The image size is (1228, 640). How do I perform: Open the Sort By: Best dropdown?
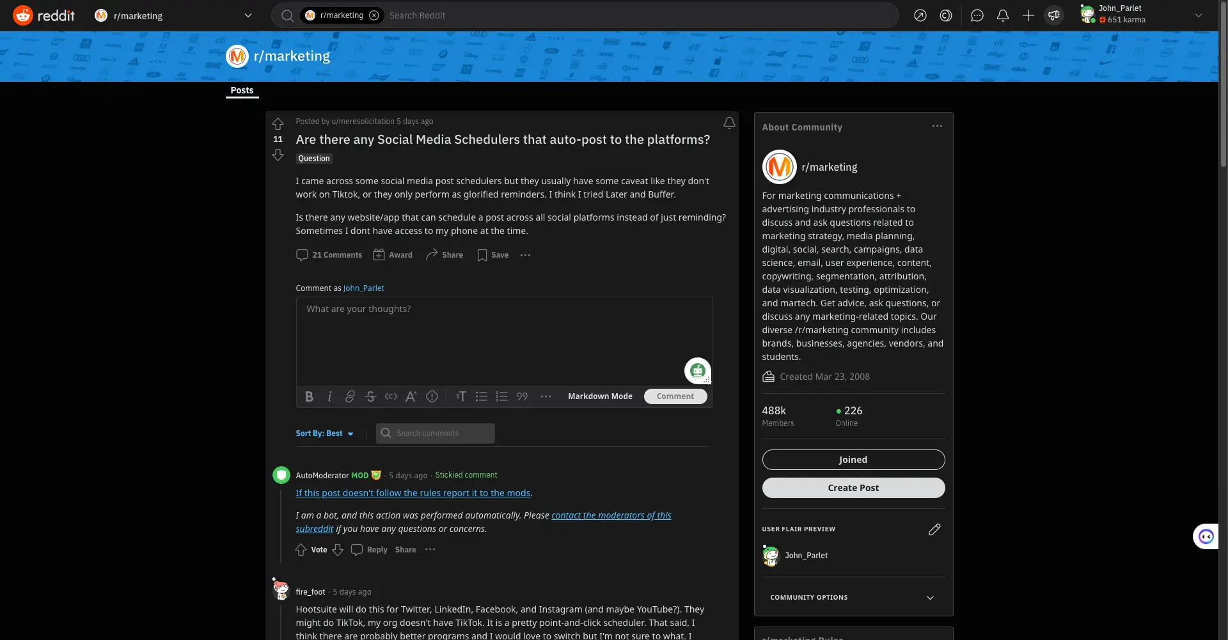point(324,433)
